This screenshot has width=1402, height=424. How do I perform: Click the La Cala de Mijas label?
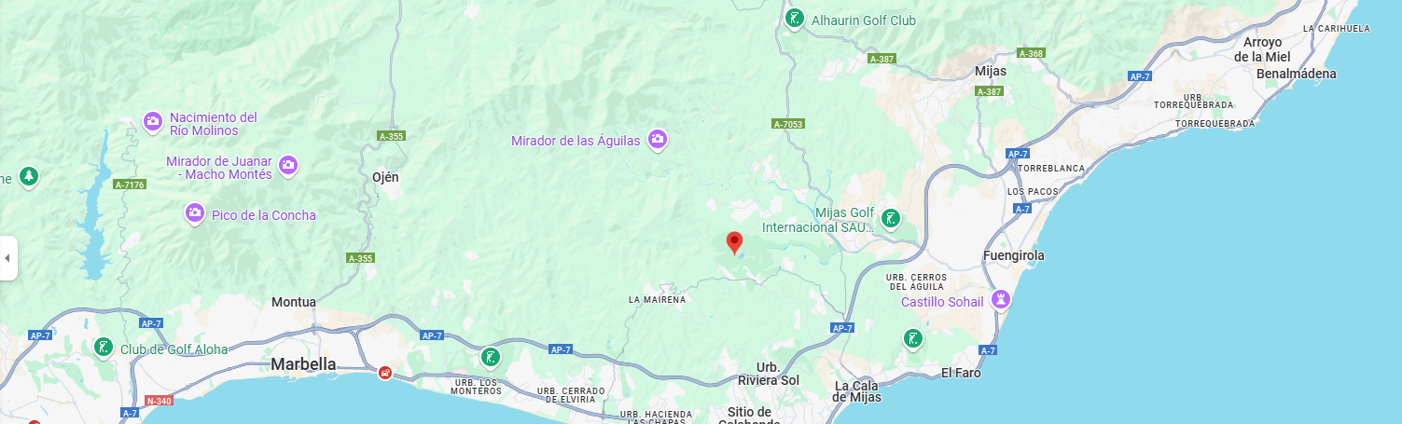pyautogui.click(x=857, y=391)
